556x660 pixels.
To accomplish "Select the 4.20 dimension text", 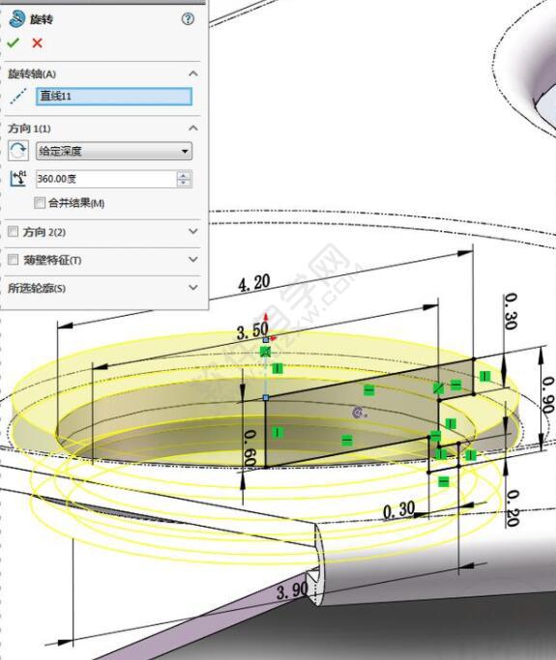I will click(x=254, y=283).
